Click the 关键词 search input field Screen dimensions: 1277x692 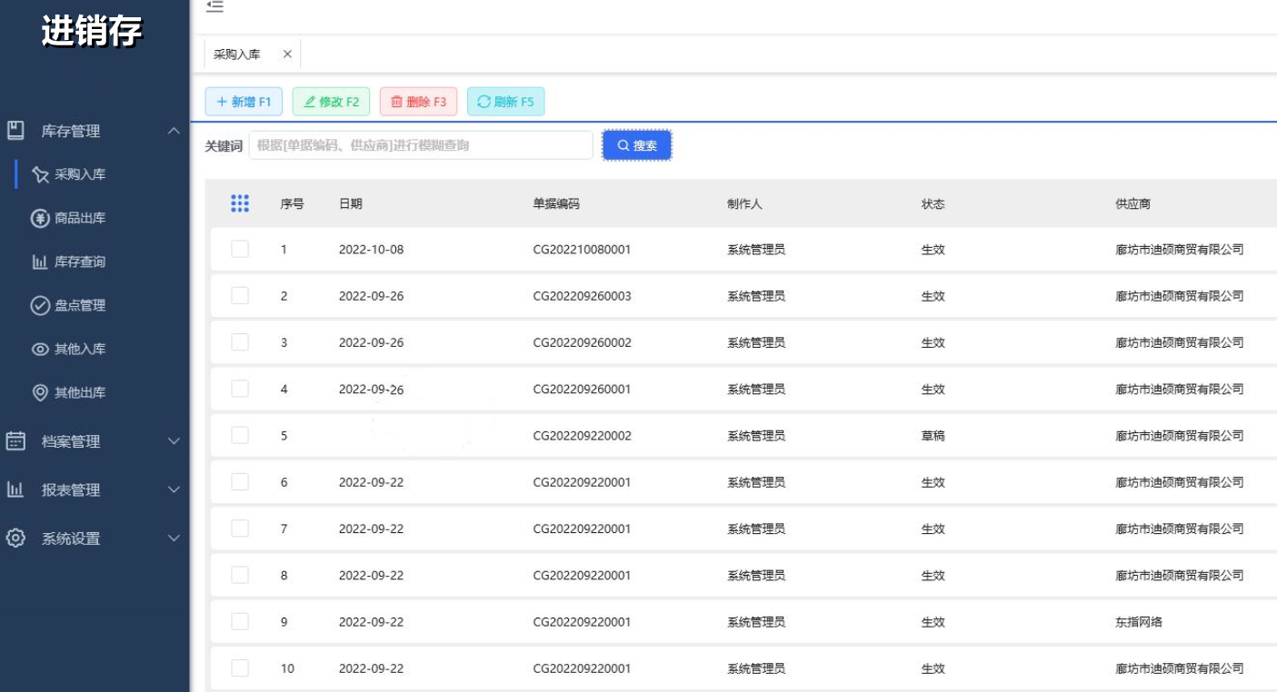(421, 145)
